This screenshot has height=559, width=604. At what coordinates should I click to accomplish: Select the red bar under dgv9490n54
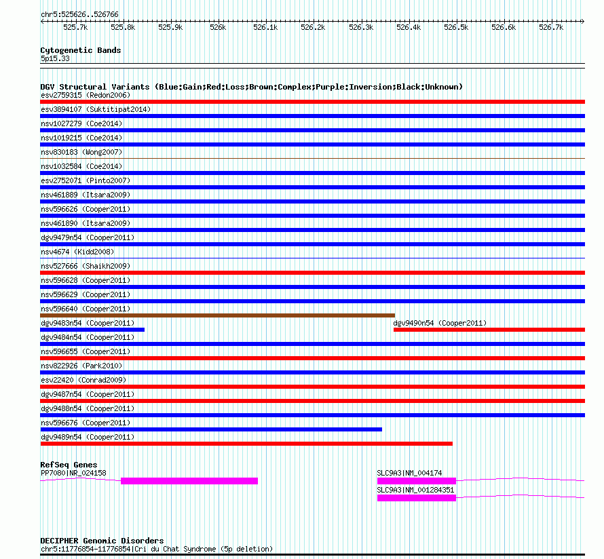(x=489, y=330)
